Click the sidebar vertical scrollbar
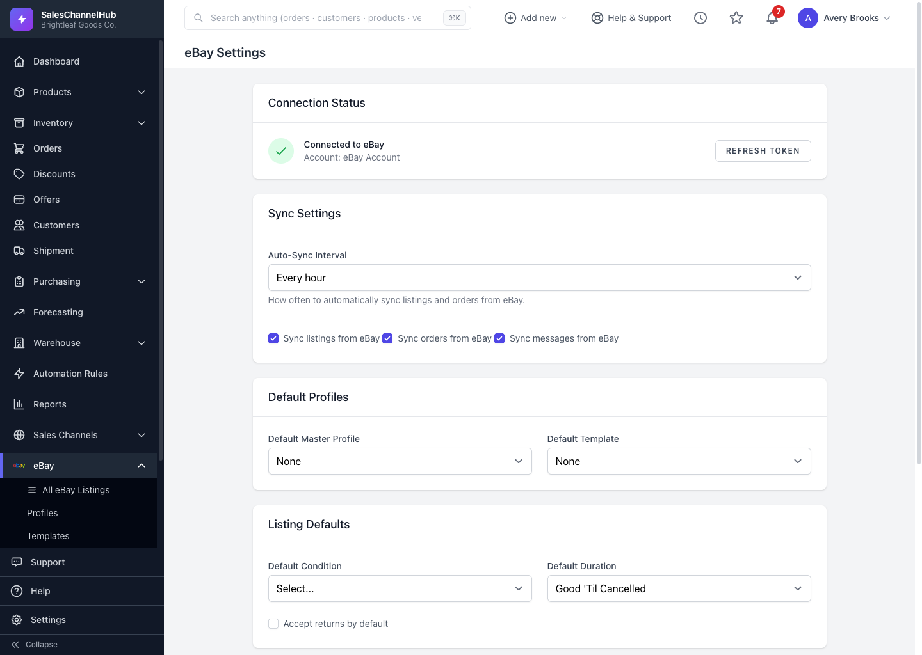The image size is (922, 655). pos(160,249)
